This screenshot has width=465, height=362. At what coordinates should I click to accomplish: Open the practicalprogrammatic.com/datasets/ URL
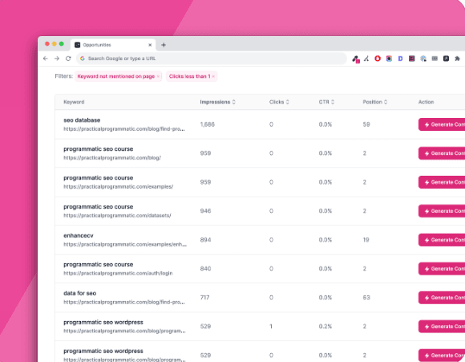[x=117, y=215]
